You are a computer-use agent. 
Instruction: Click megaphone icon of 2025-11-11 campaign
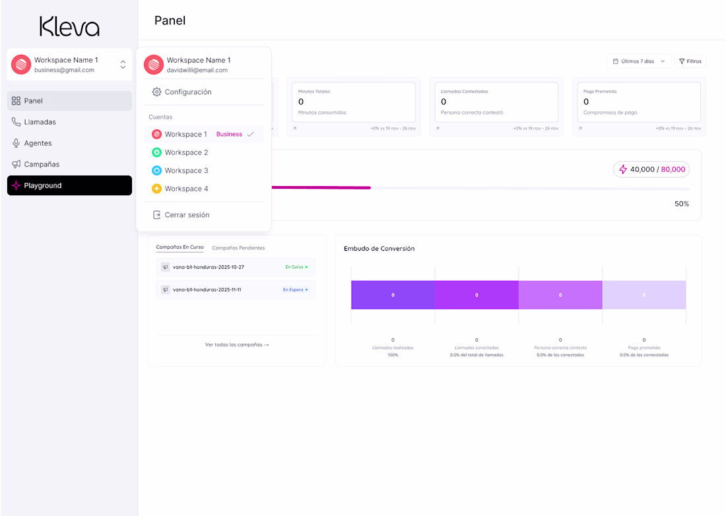point(165,290)
